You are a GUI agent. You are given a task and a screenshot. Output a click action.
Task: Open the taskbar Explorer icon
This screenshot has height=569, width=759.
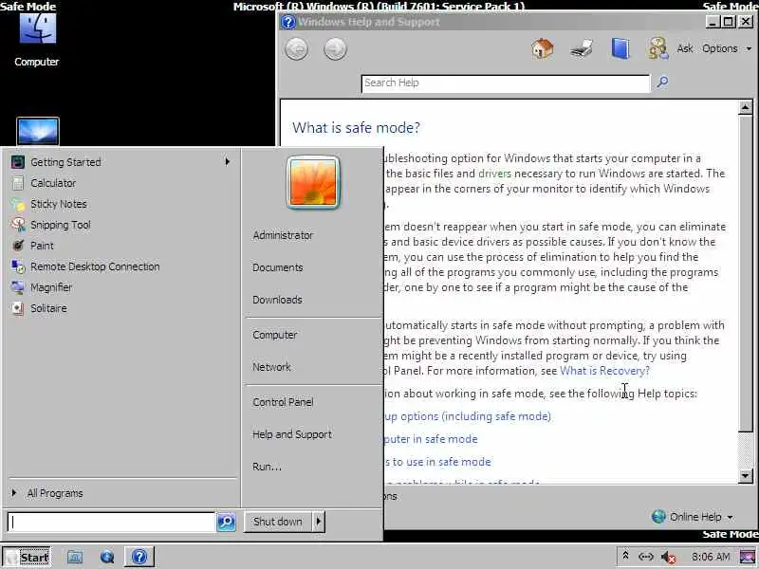click(75, 557)
